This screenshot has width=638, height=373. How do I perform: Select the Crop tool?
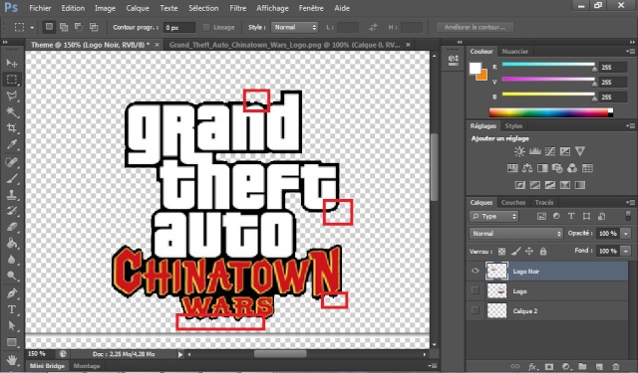click(12, 128)
